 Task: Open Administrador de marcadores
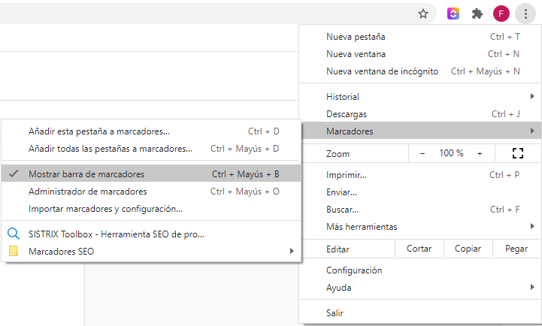tap(151, 192)
